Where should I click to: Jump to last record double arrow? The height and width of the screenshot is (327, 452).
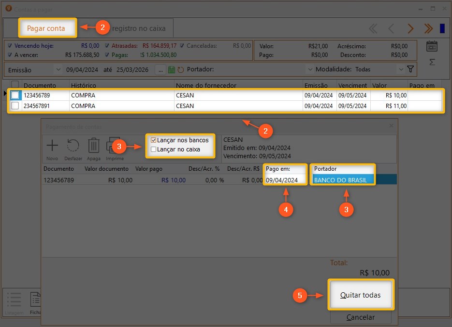(428, 28)
